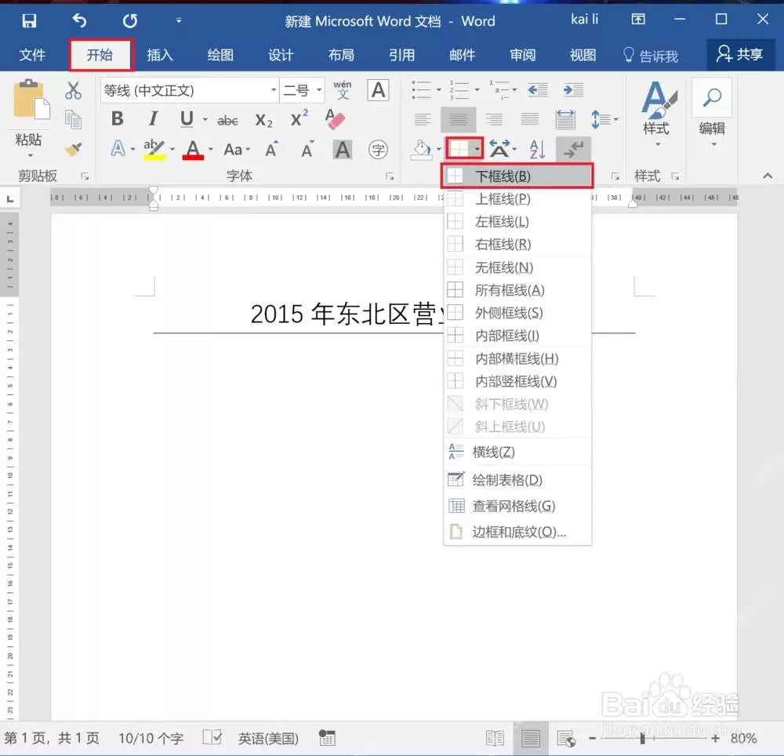Click the Increase Indent icon
Viewport: 784px width, 756px height.
[573, 90]
